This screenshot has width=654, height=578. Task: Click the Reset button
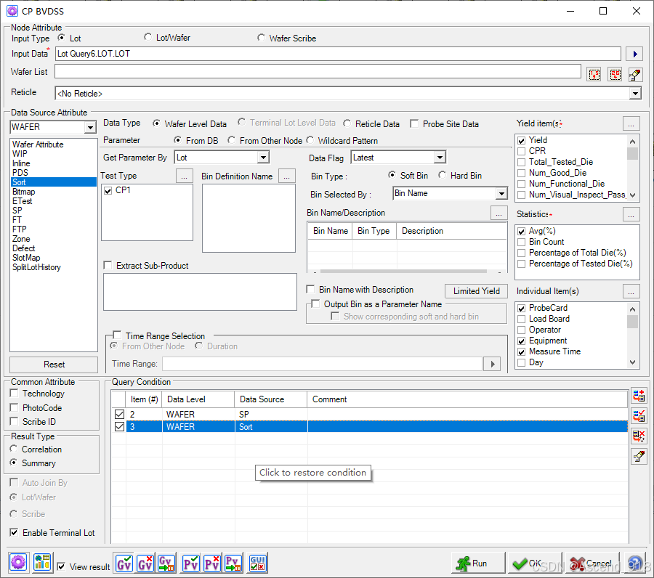pyautogui.click(x=54, y=365)
